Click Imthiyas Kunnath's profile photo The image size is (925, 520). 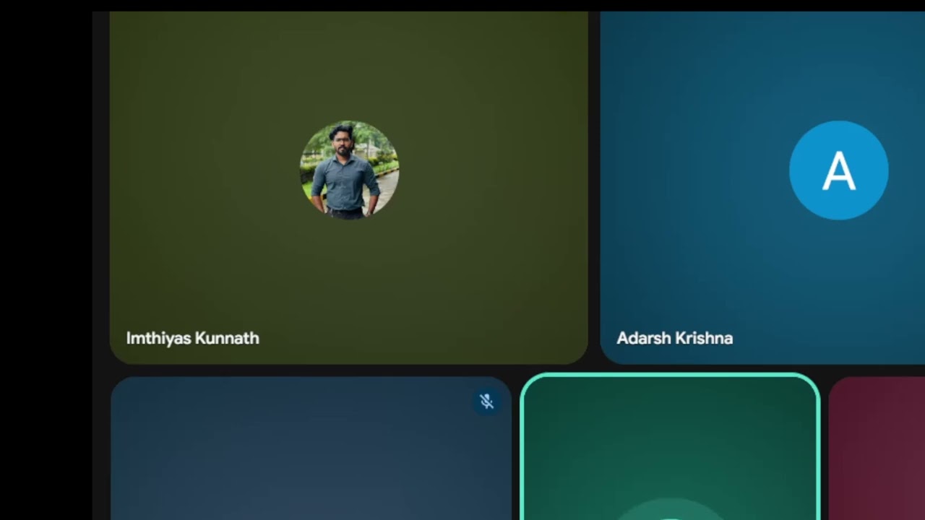tap(349, 170)
